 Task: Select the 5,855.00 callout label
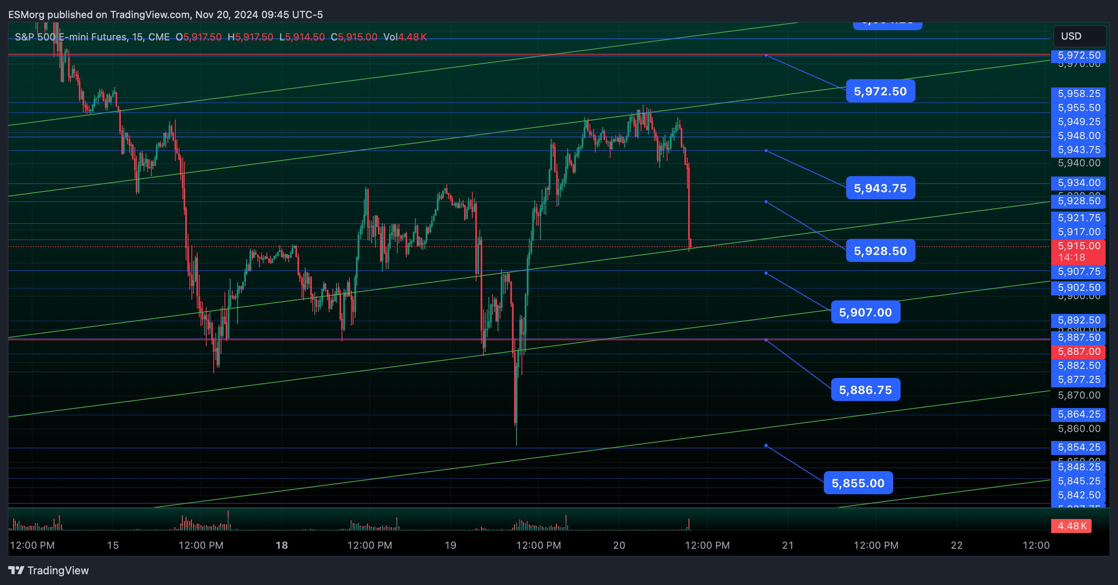(x=858, y=483)
